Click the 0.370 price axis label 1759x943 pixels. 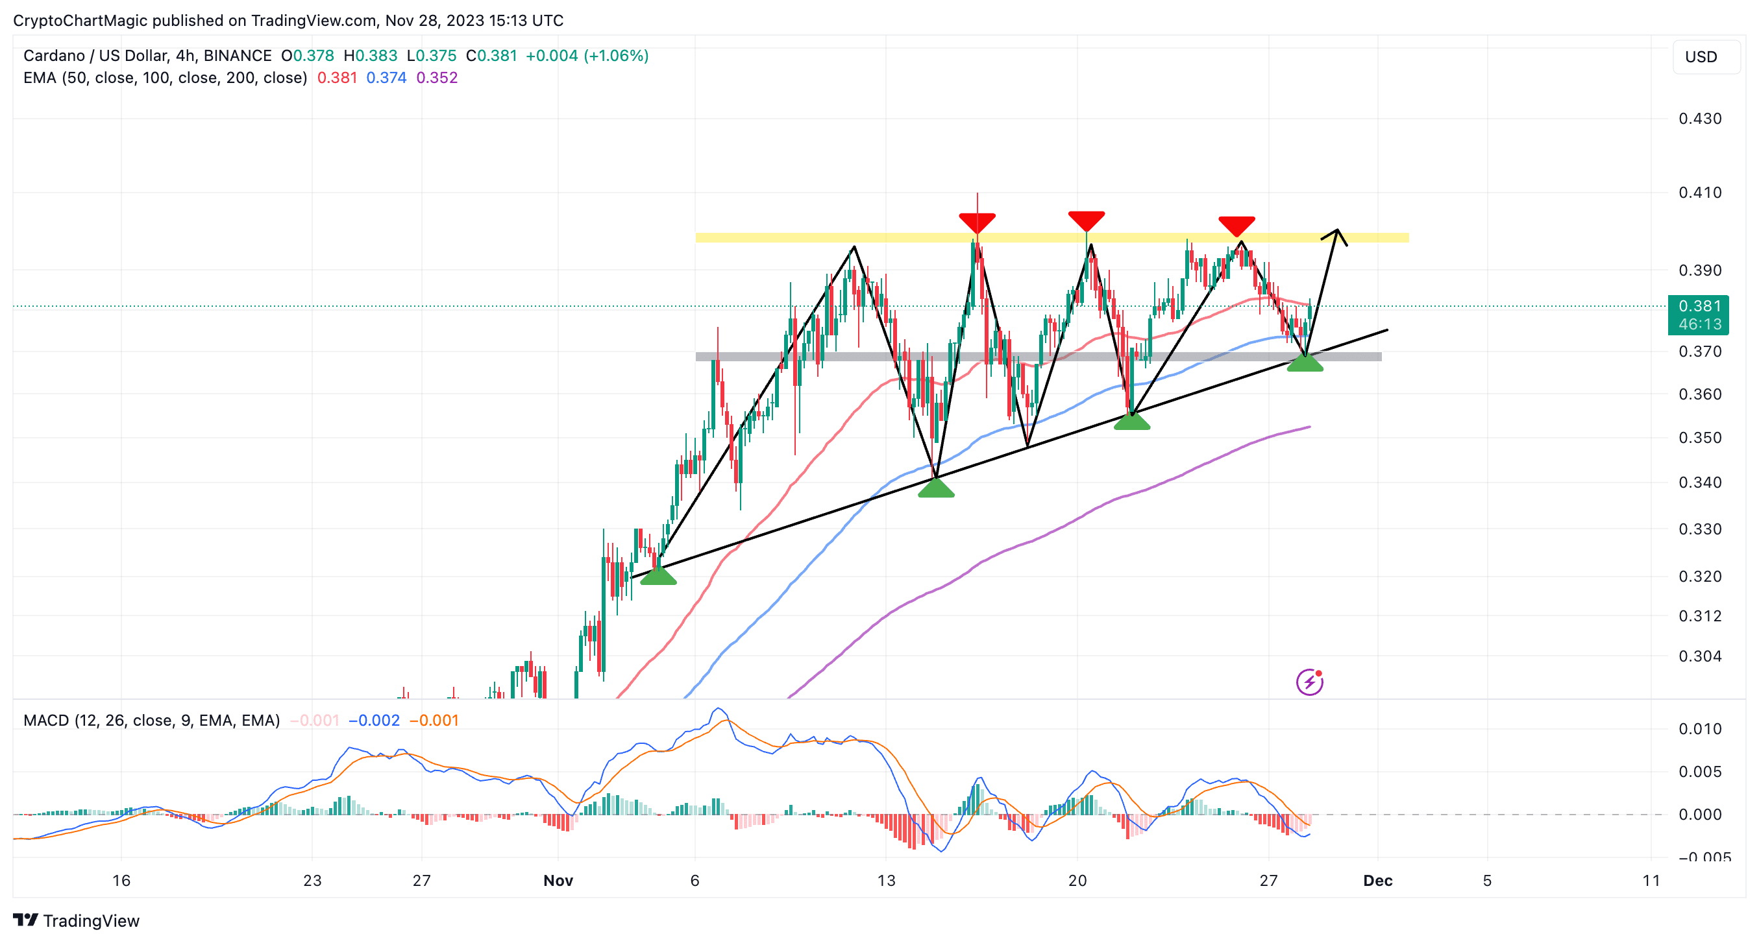[x=1701, y=352]
